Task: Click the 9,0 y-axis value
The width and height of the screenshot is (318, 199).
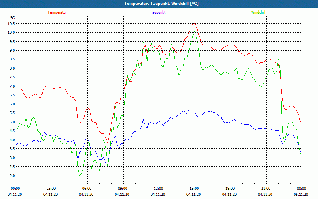Action: [x=12, y=51]
